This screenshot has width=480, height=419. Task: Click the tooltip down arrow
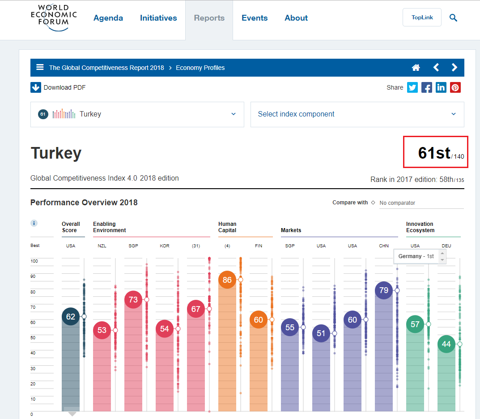pyautogui.click(x=442, y=260)
